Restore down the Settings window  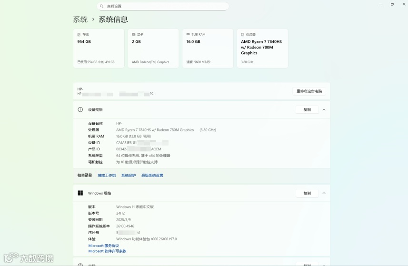point(392,4)
